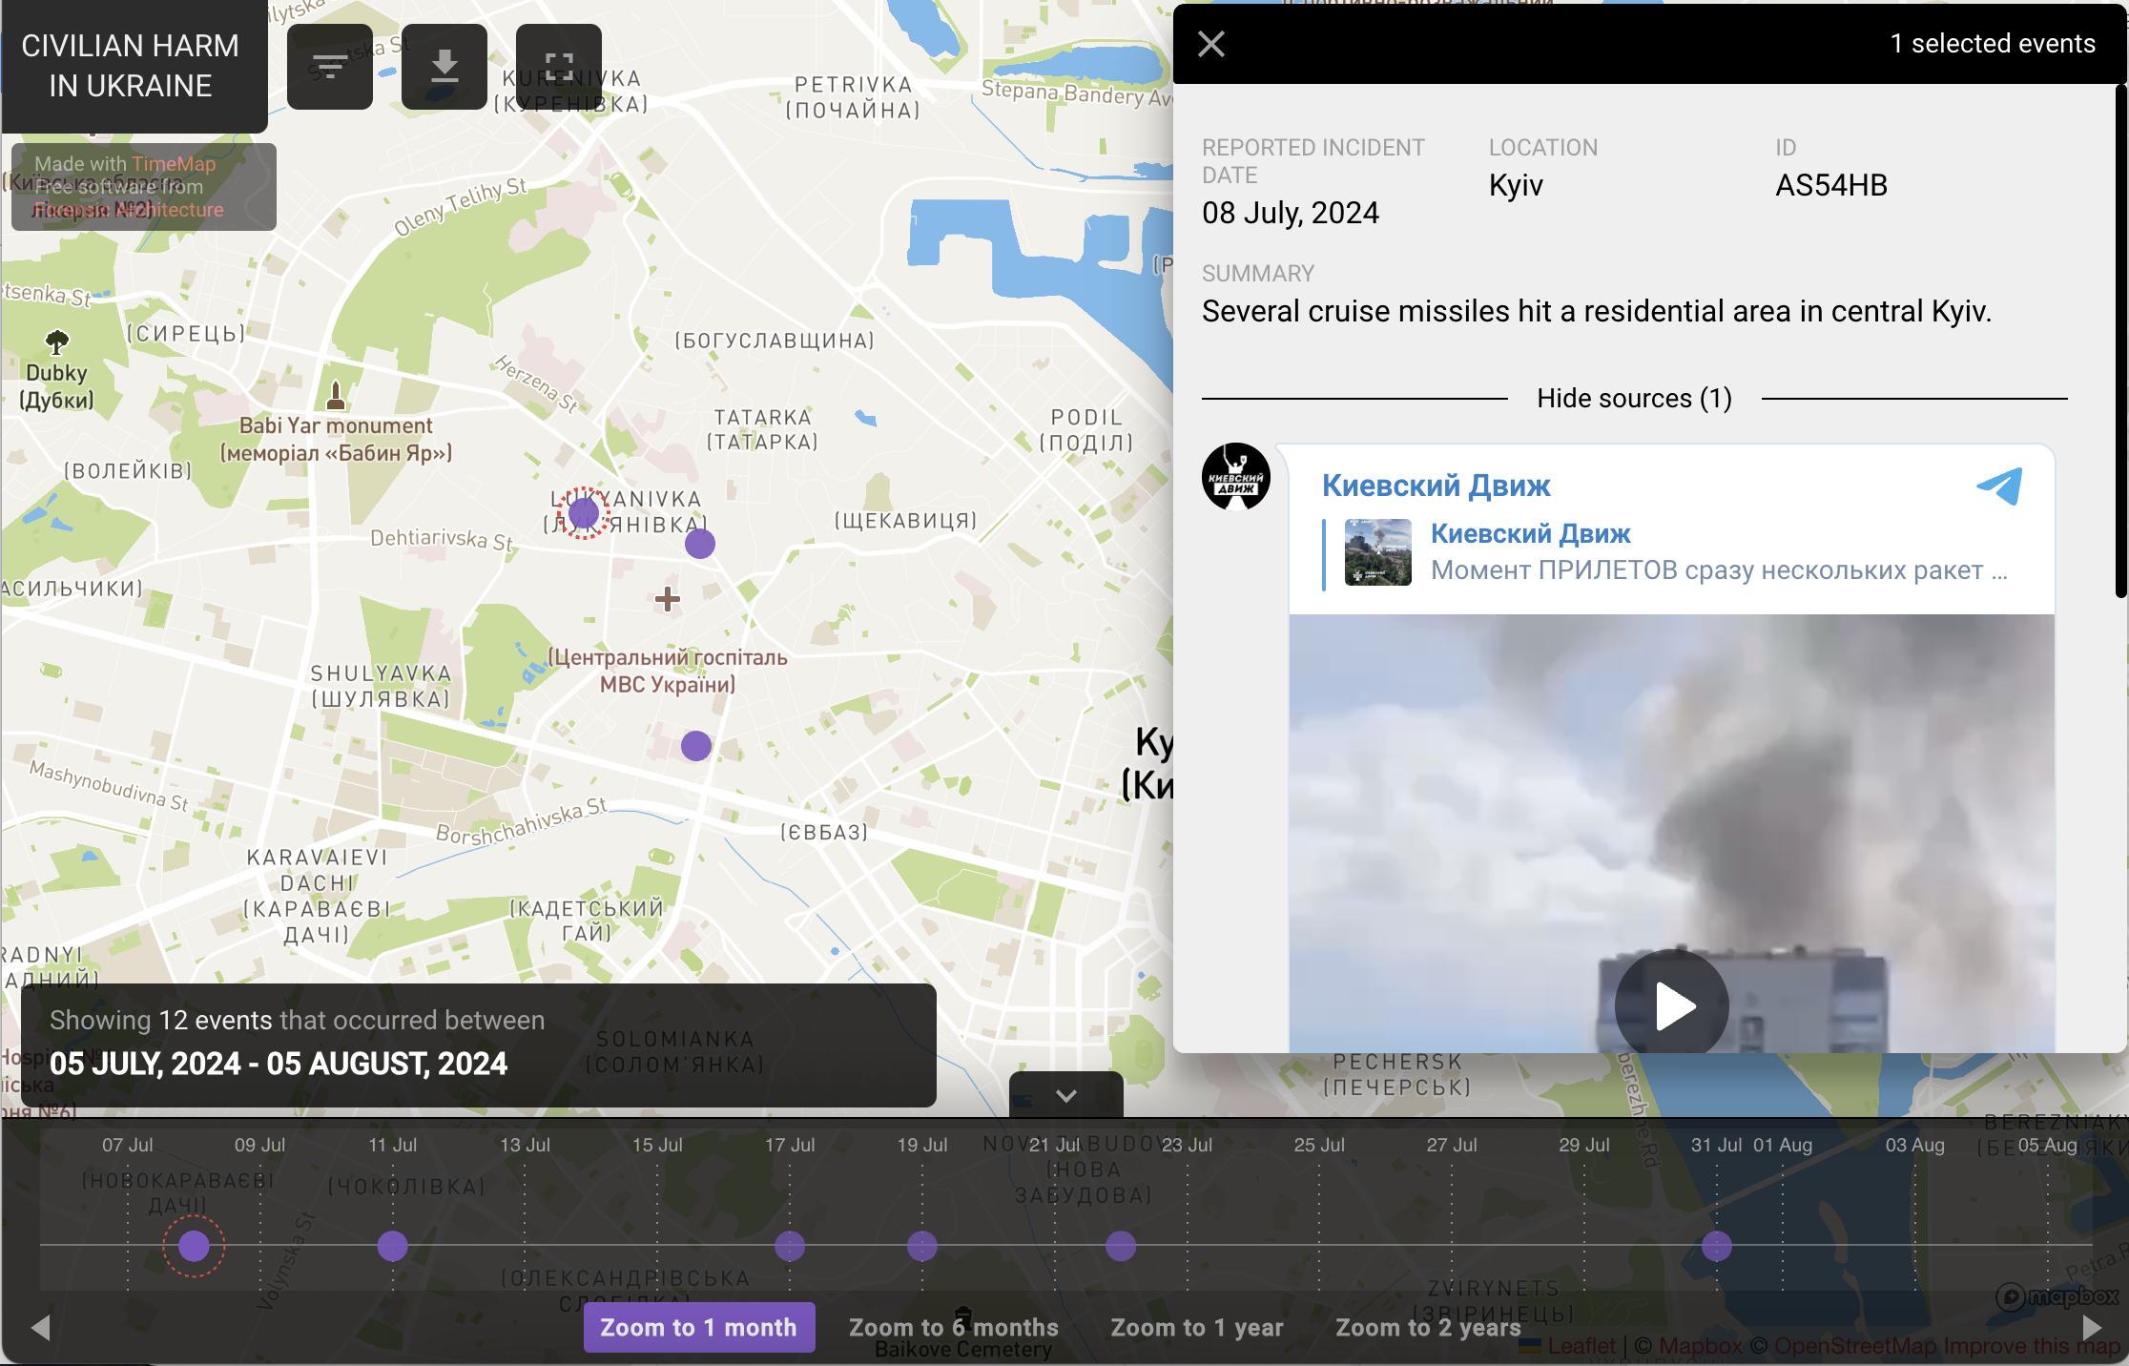The width and height of the screenshot is (2129, 1366).
Task: Open the Telegram paper-plane icon
Action: (x=1999, y=486)
